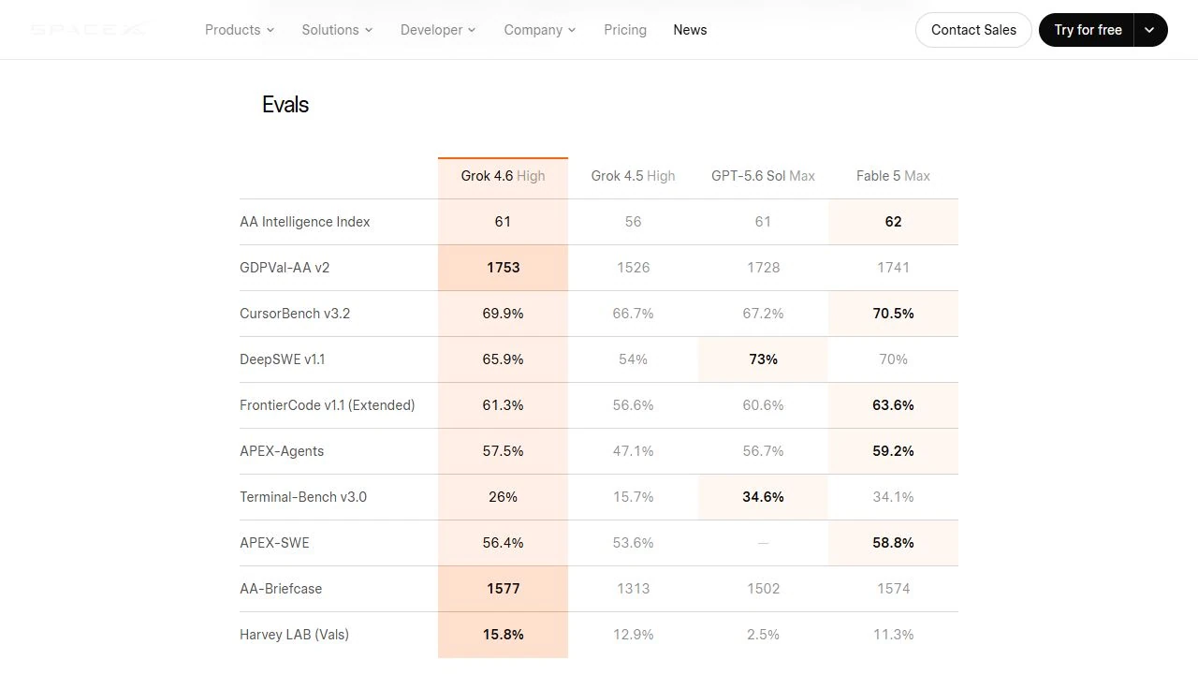Screen dimensions: 1198x674
Task: Click the SpaceX logo in the header
Action: pyautogui.click(x=88, y=30)
